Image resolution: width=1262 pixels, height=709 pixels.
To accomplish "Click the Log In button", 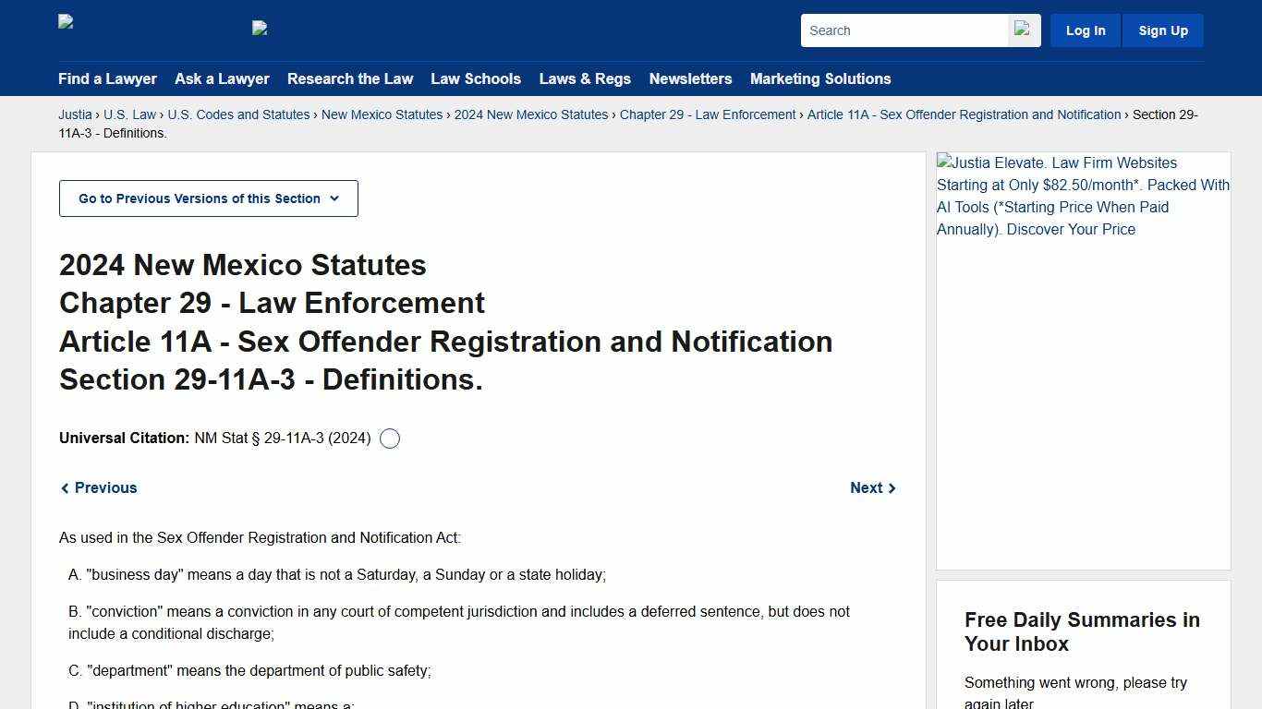I will (x=1085, y=30).
